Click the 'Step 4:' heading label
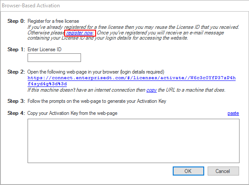Viewport: 249px width, 185px height. coord(16,113)
